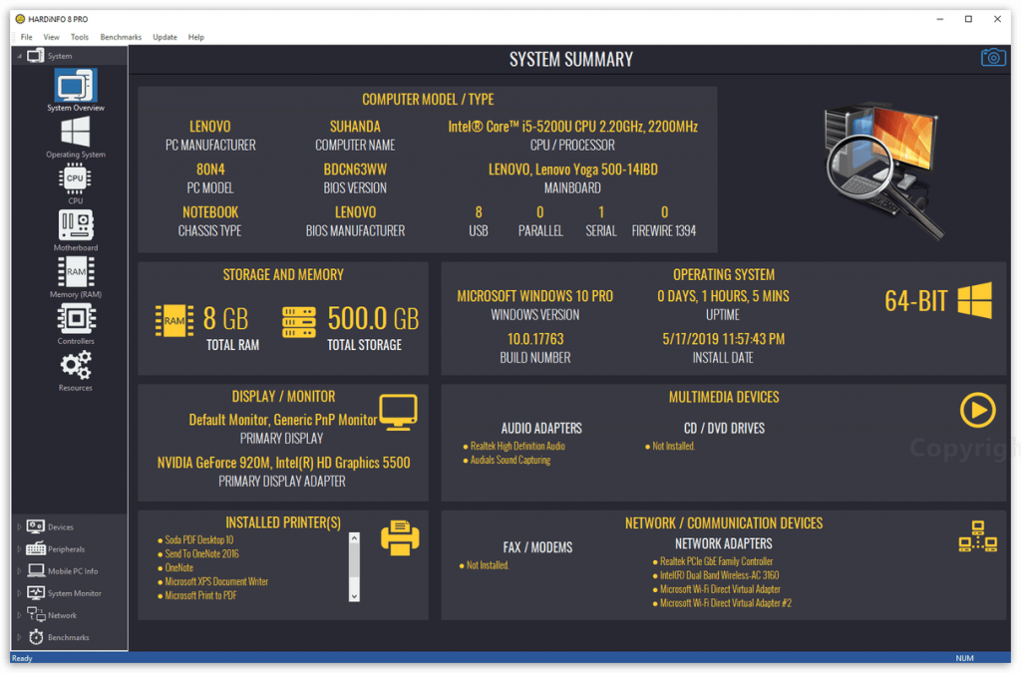Select the Controllers icon
1021x673 pixels.
pyautogui.click(x=76, y=319)
